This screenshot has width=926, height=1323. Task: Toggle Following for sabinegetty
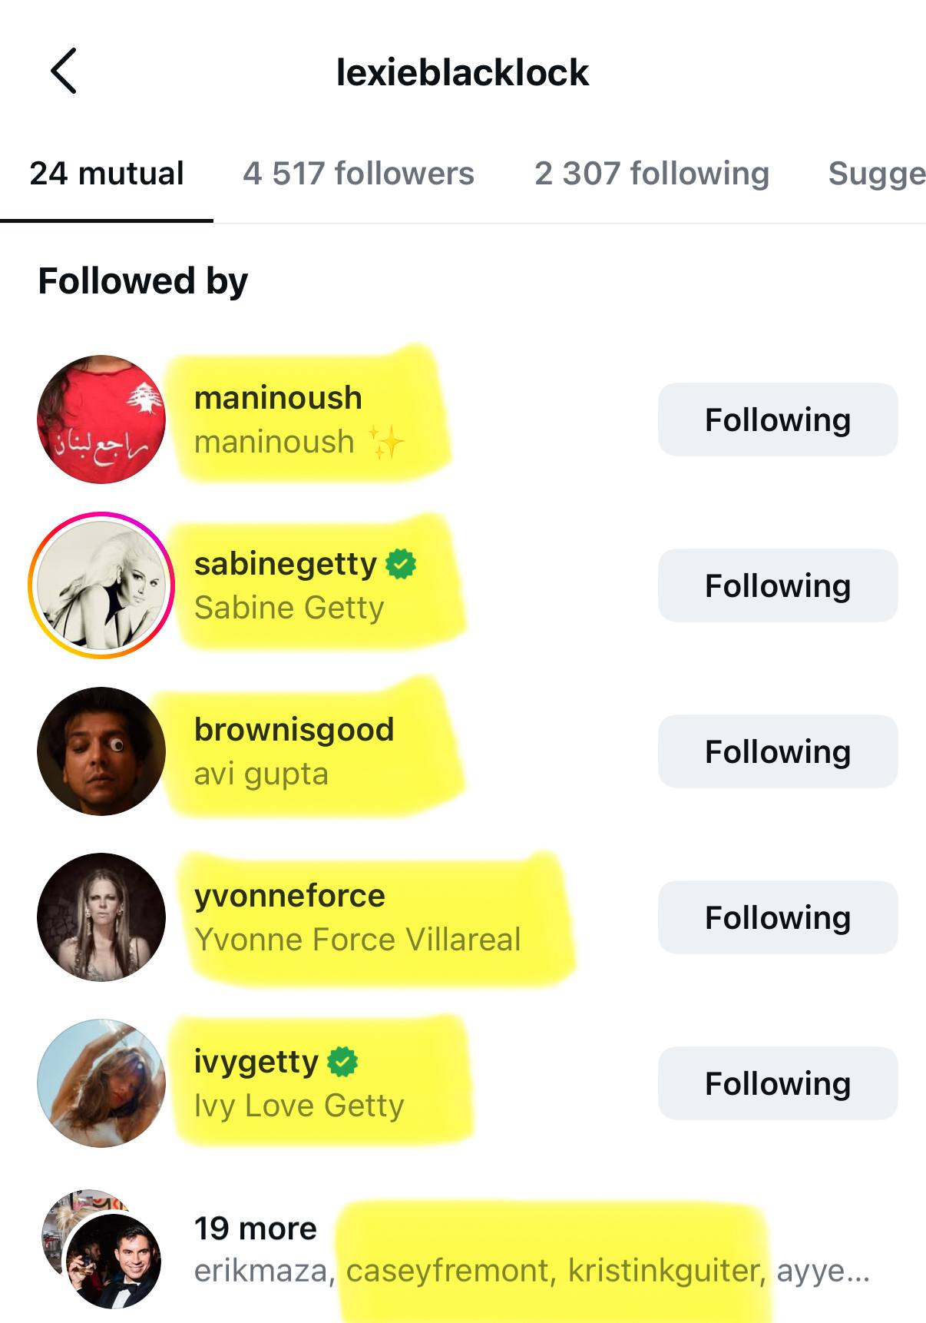777,585
